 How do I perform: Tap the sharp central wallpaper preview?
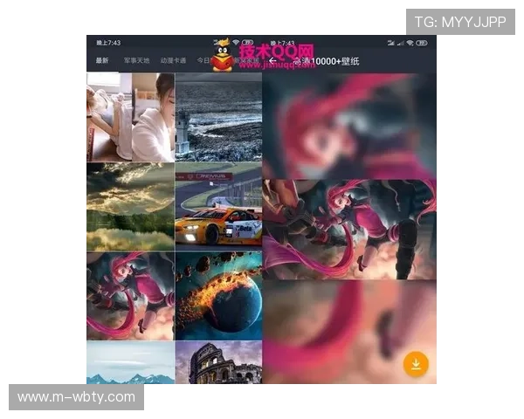350,230
